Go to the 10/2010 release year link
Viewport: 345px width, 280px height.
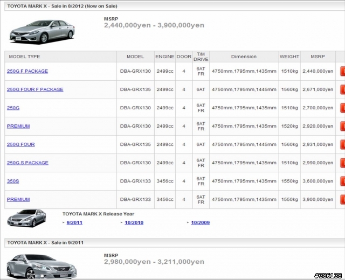coord(134,222)
